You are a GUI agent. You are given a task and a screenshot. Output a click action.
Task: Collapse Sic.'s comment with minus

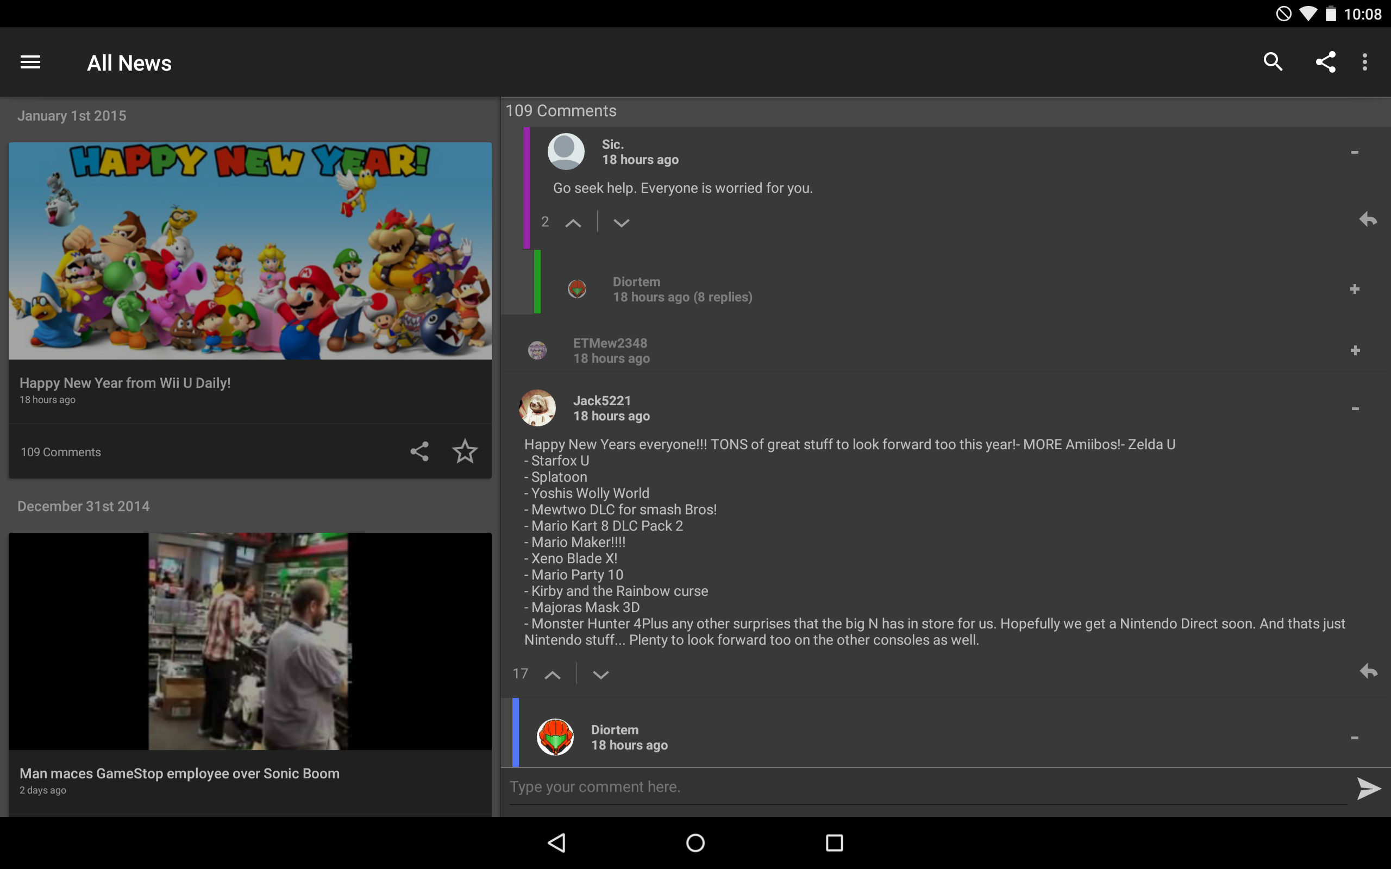click(x=1355, y=152)
